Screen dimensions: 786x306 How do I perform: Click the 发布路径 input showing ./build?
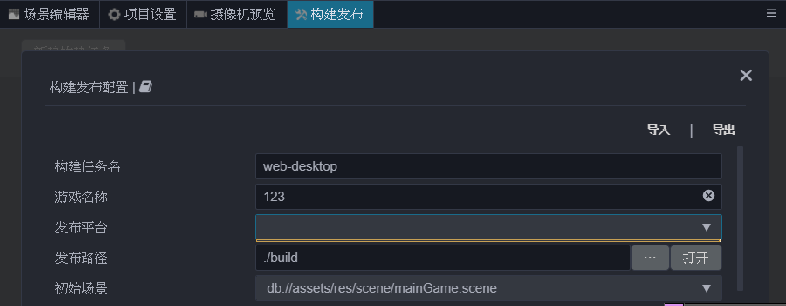coord(442,258)
